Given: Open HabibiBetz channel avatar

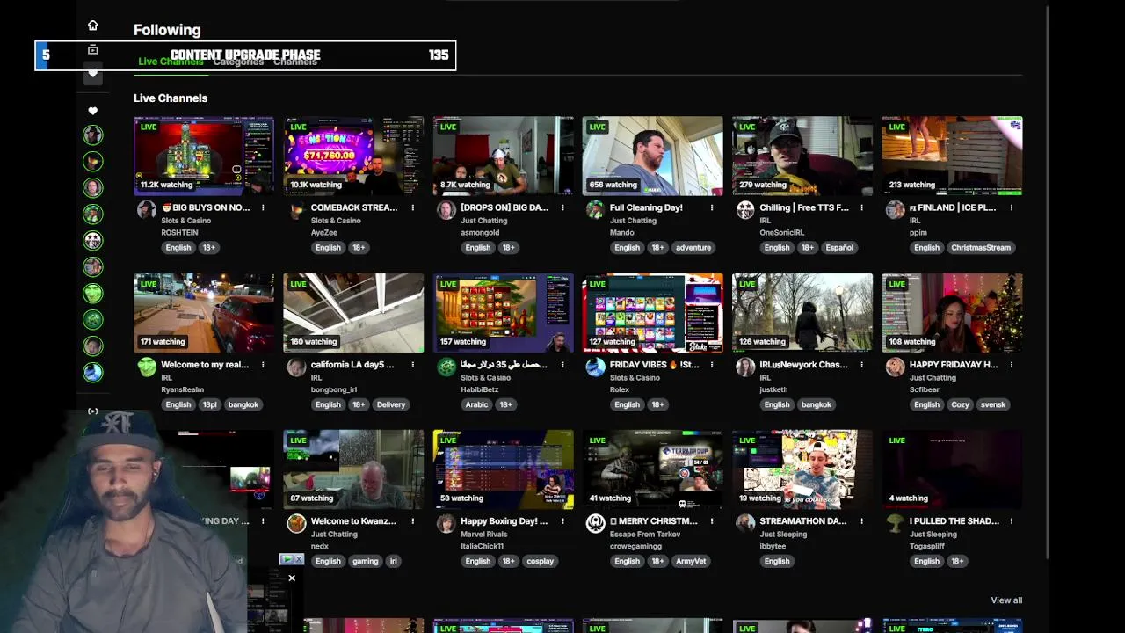Looking at the screenshot, I should (446, 367).
